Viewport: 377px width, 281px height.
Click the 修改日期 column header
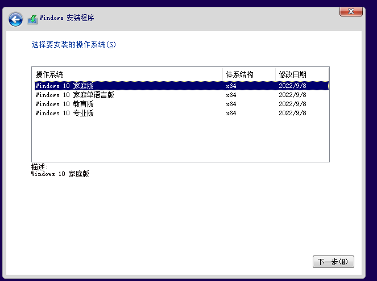302,74
